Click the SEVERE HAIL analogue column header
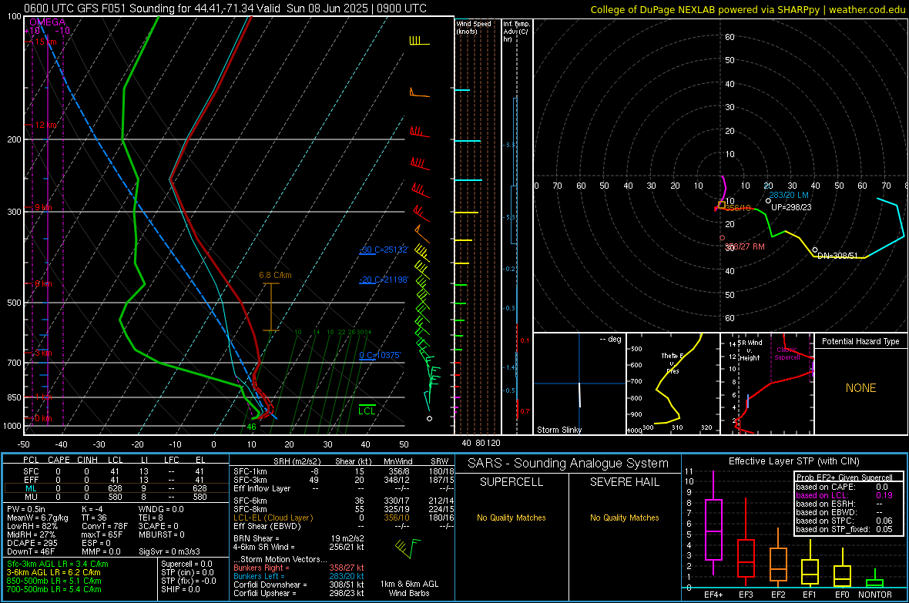This screenshot has height=603, width=909. point(624,482)
